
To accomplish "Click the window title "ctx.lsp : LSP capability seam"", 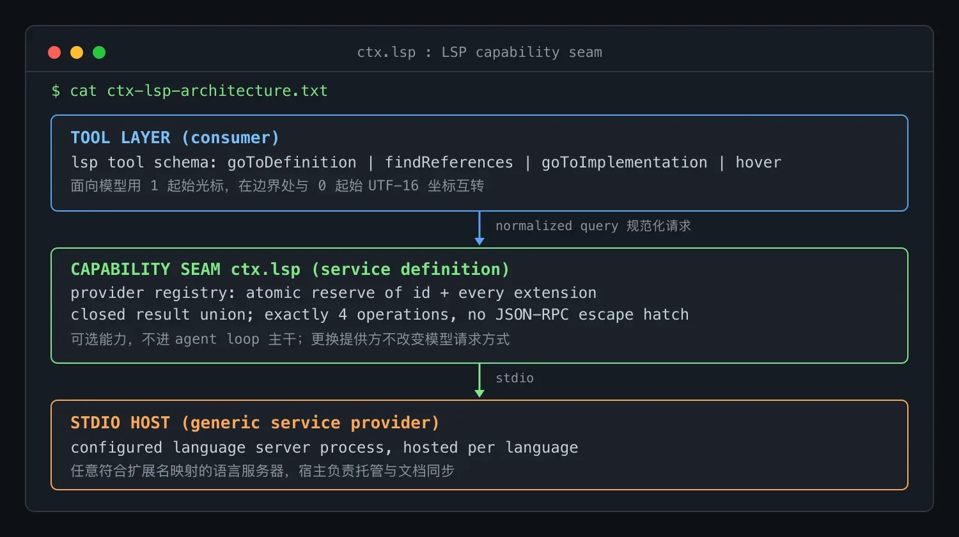I will click(x=479, y=52).
